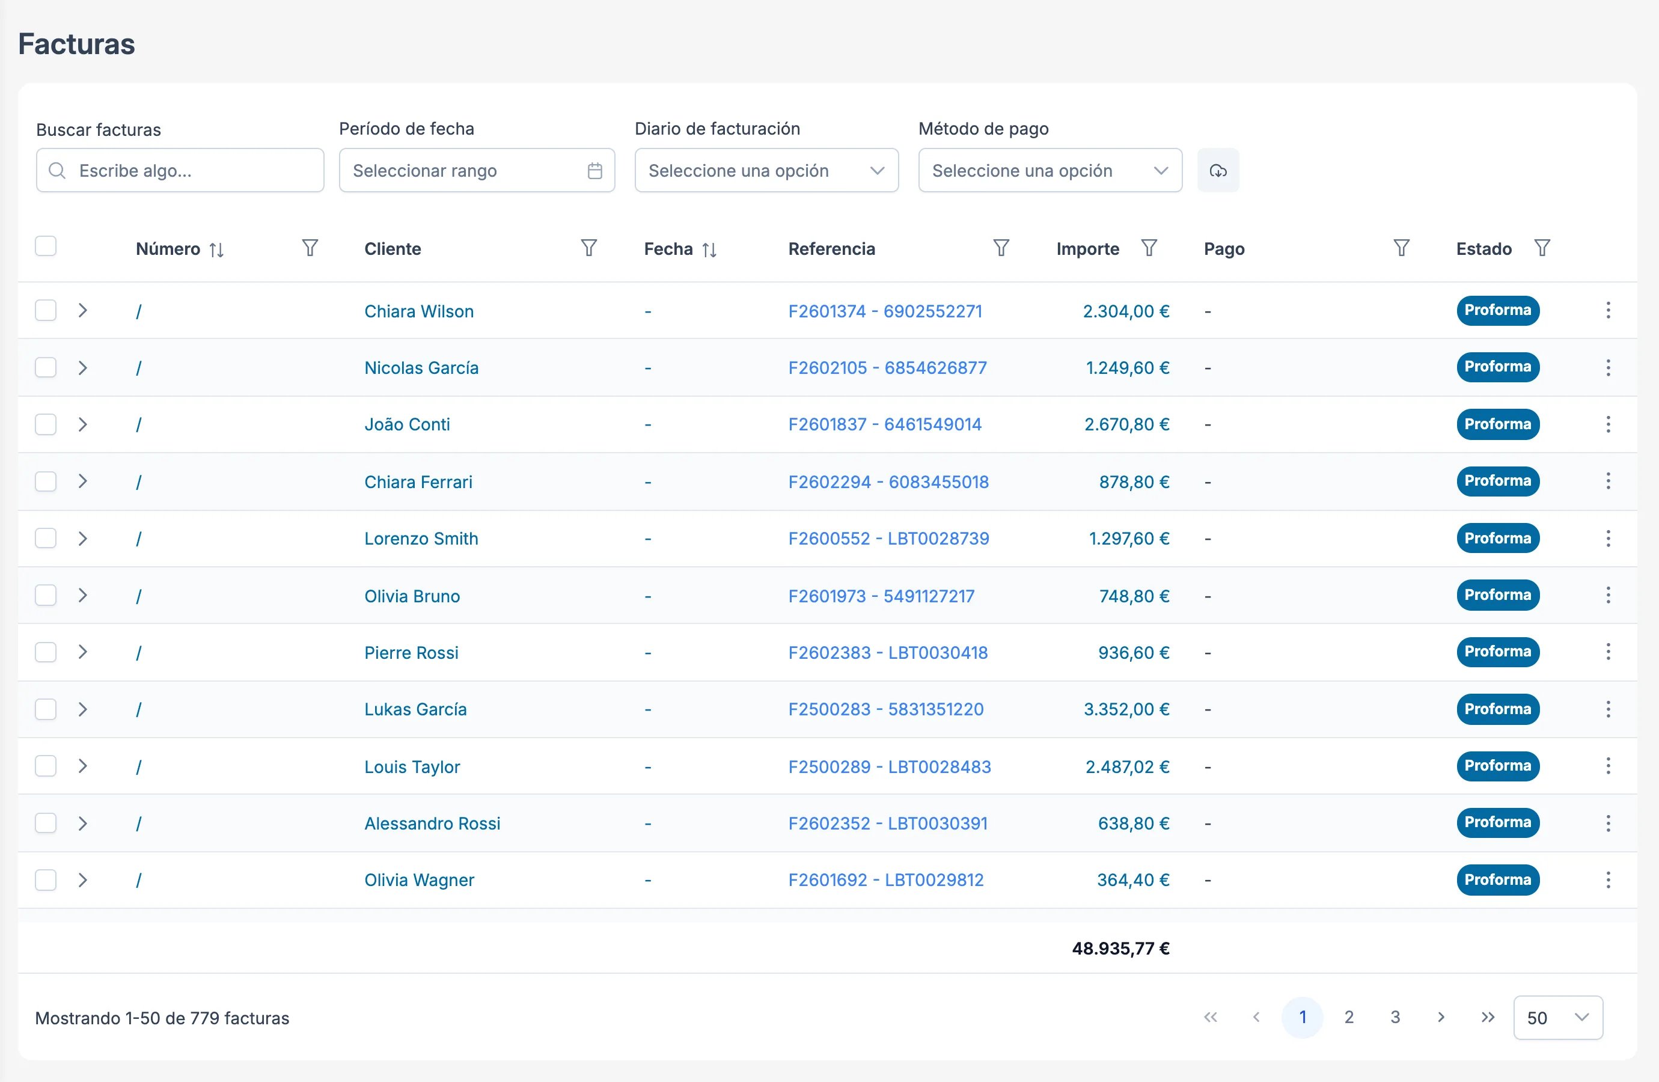
Task: Open the Importe column filter
Action: pos(1149,248)
